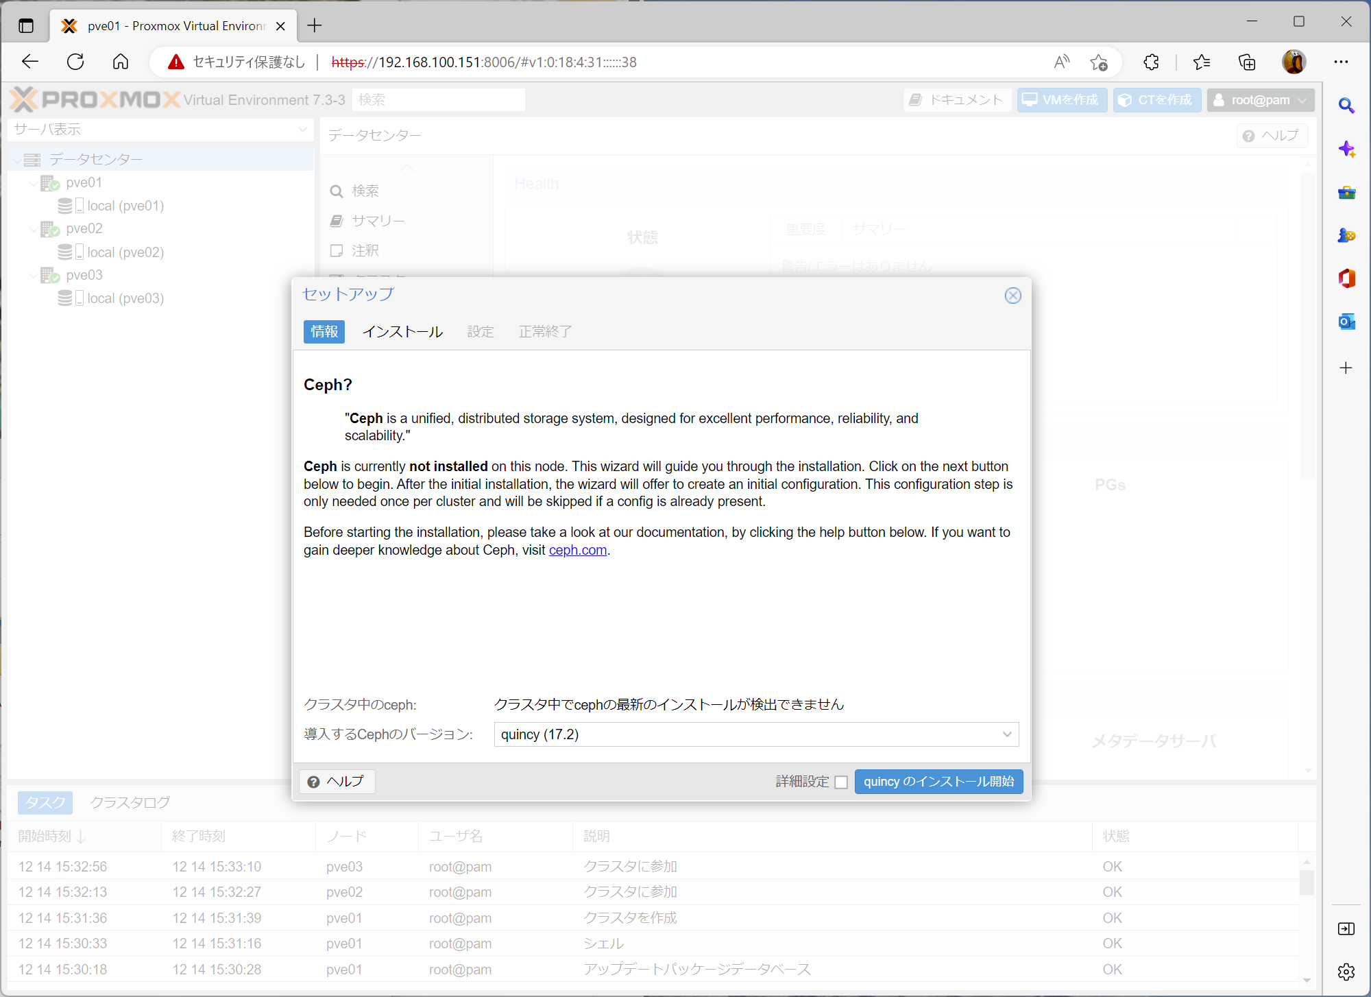This screenshot has width=1371, height=997.
Task: Focus the Proxmox 検索 search field
Action: (439, 100)
